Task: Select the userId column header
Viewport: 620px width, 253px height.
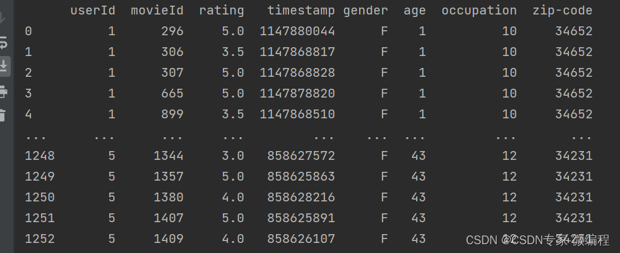Action: (x=93, y=11)
